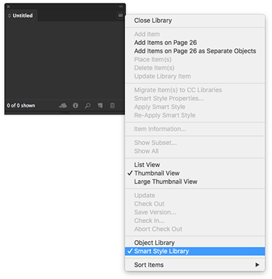Click the delete library item trash icon
The image size is (272, 279).
coord(112,106)
